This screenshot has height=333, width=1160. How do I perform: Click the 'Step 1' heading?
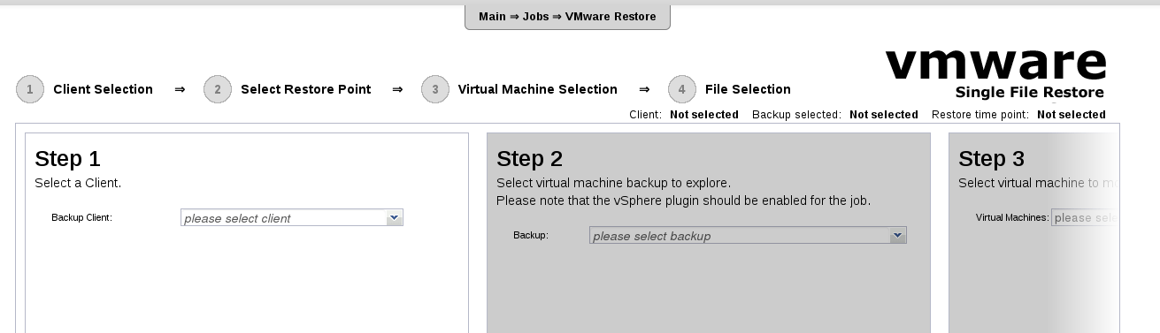(68, 159)
